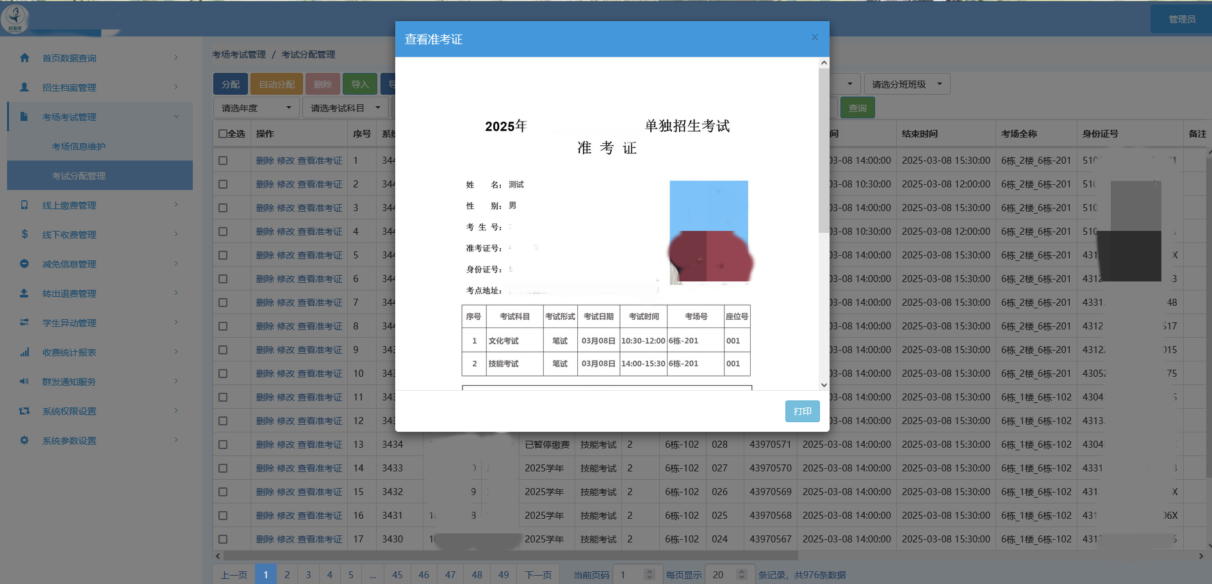This screenshot has width=1212, height=584.
Task: Click the bar chart icon for 收费统计报表
Action: pos(24,352)
